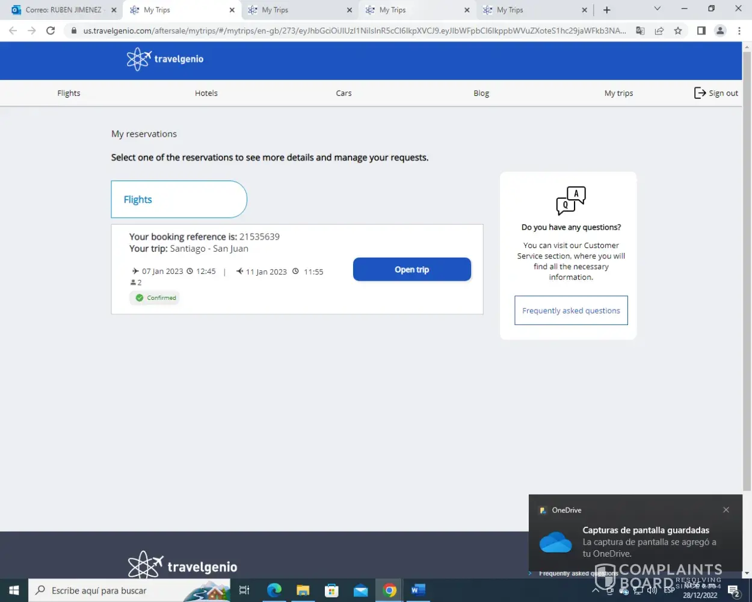Screen dimensions: 752x602
Task: Click the return date '11 Jan 2023'
Action: (x=266, y=272)
